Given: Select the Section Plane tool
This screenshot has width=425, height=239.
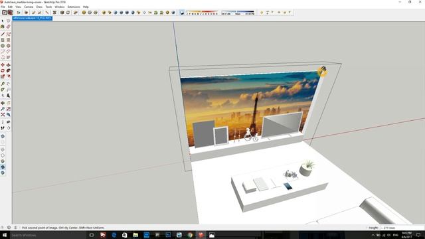Looking at the screenshot, I should (x=9, y=128).
